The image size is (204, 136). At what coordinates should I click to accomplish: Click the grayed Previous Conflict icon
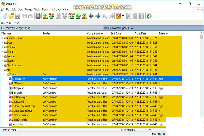click(x=65, y=16)
